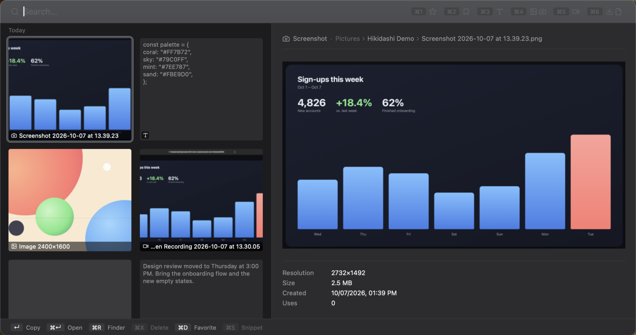Focus the Search field
Viewport: 636px width, 335px height.
(215, 12)
